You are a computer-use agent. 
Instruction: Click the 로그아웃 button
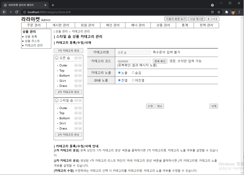pos(212,19)
